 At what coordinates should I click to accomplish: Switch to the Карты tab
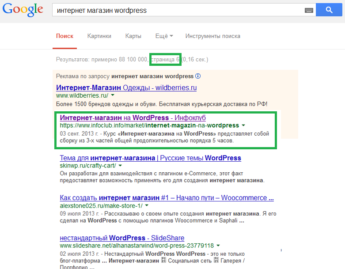click(x=133, y=36)
